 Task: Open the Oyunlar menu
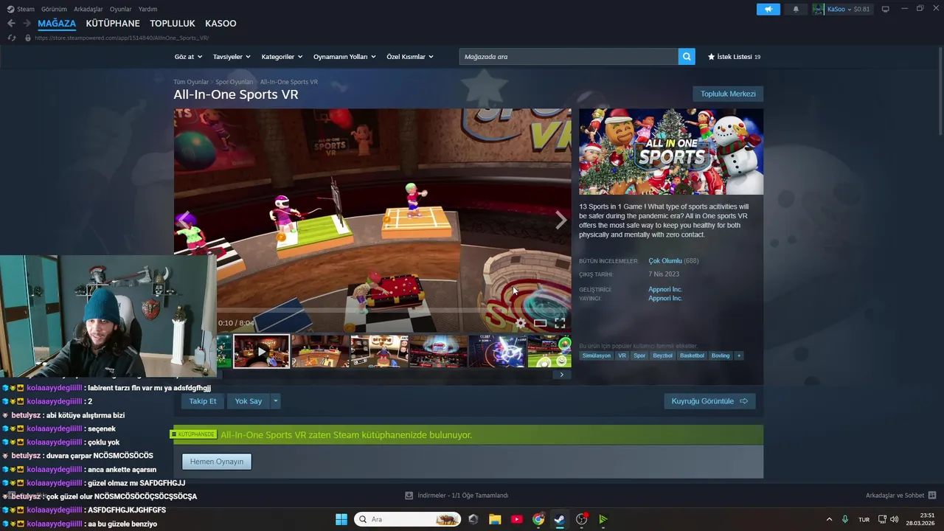(x=120, y=9)
